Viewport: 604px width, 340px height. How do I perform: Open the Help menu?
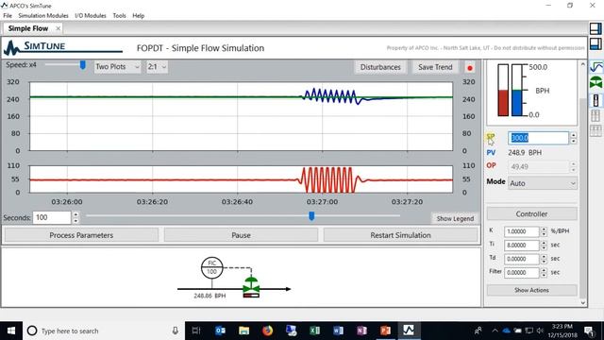pyautogui.click(x=139, y=16)
